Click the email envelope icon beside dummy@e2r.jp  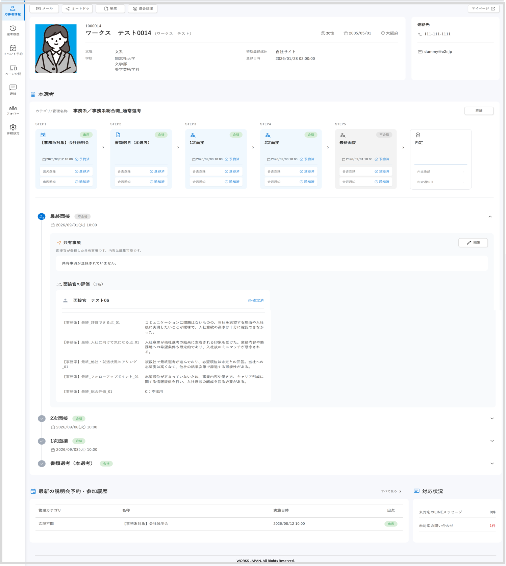tap(420, 52)
